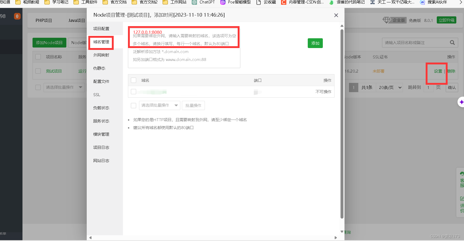This screenshot has width=464, height=241.
Task: Close the Node项目管理 dialog
Action: pos(336,15)
